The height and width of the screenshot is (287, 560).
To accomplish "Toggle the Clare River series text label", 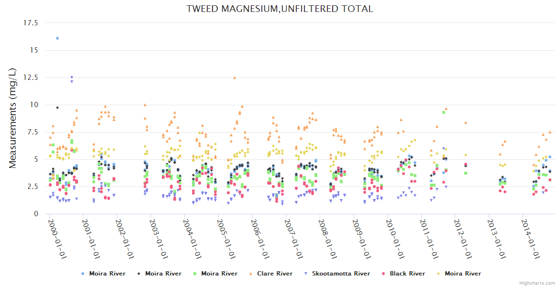I will click(x=274, y=274).
